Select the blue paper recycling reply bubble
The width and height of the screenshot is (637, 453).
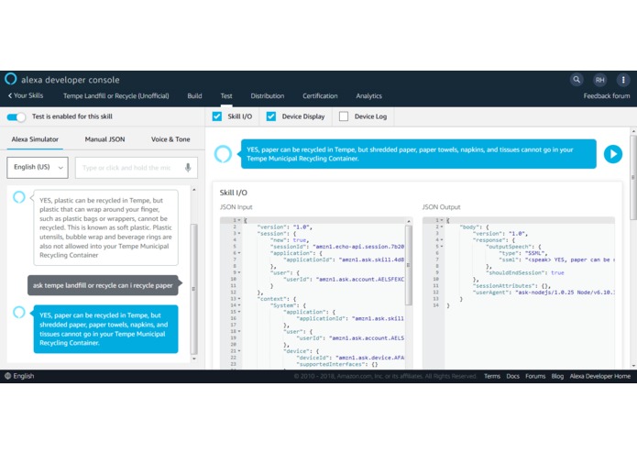point(105,329)
